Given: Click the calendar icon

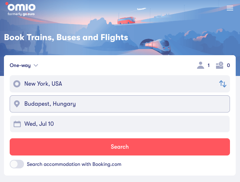Looking at the screenshot, I should click(17, 124).
